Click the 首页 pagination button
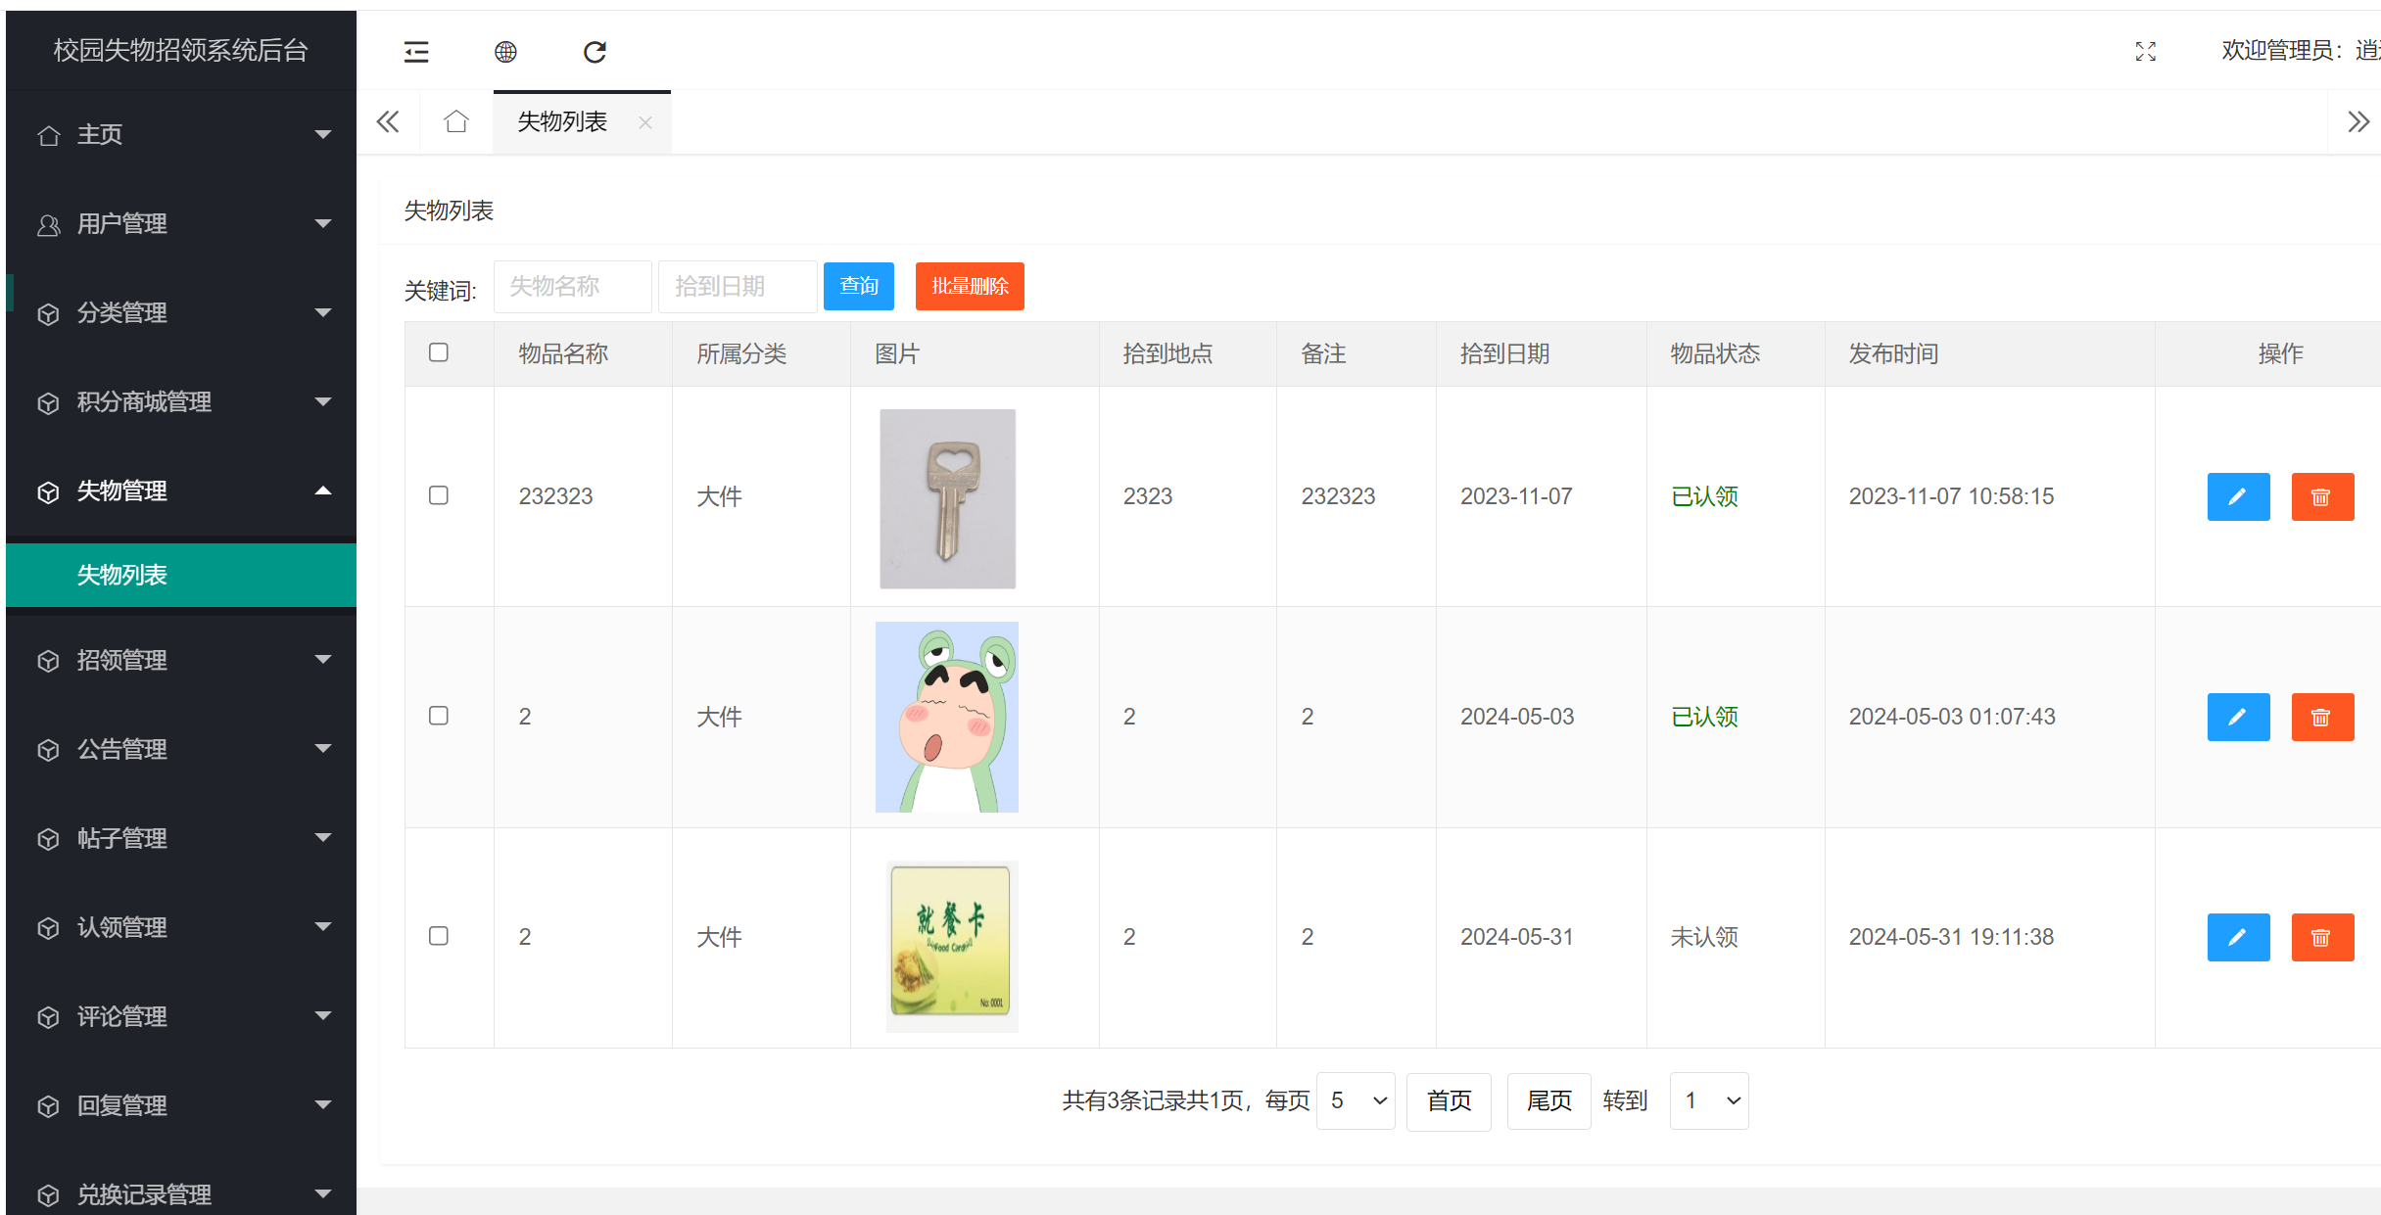 tap(1449, 1100)
